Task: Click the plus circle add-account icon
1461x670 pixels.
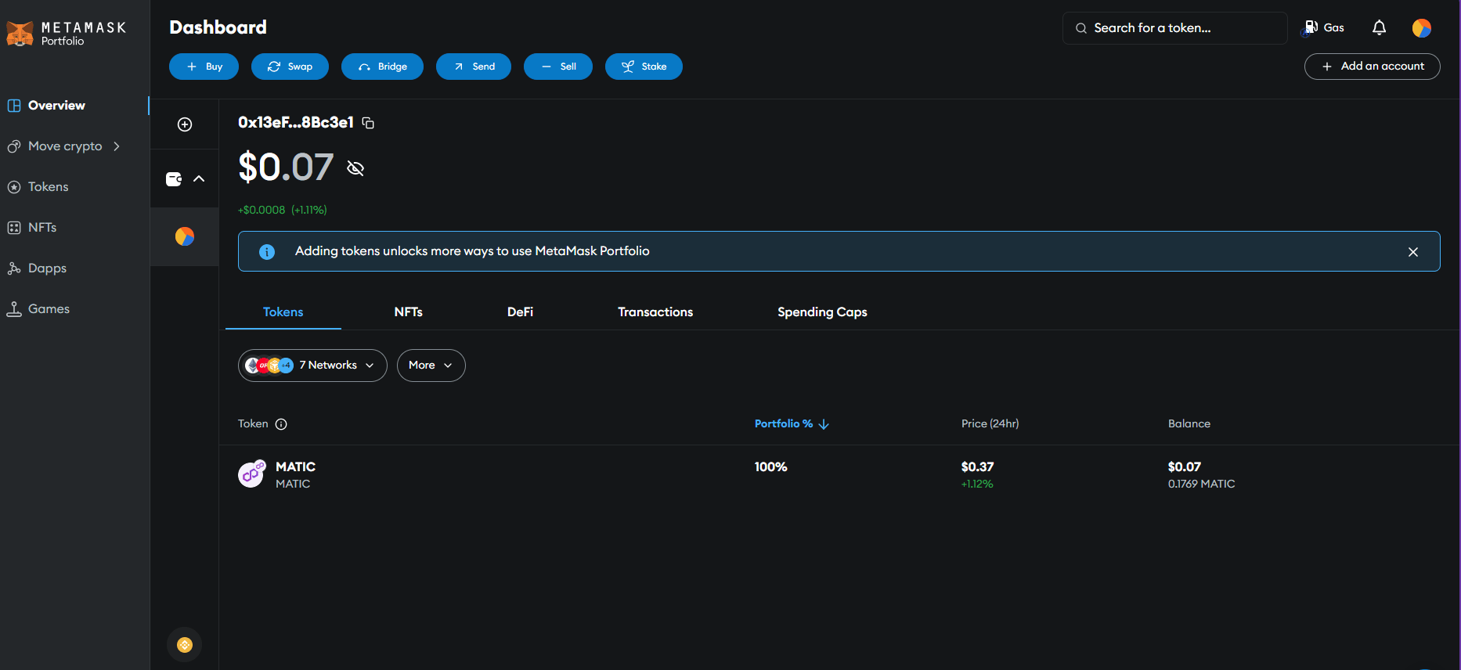Action: (x=185, y=124)
